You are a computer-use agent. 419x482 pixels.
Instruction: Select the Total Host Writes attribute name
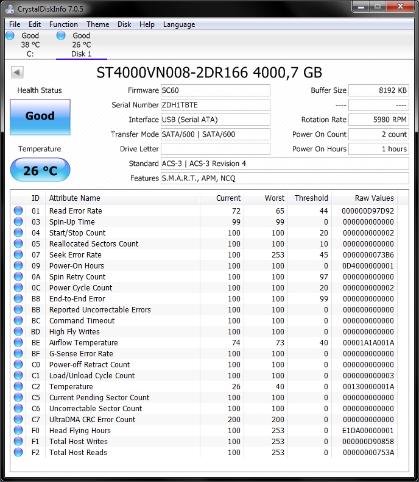[x=79, y=441]
